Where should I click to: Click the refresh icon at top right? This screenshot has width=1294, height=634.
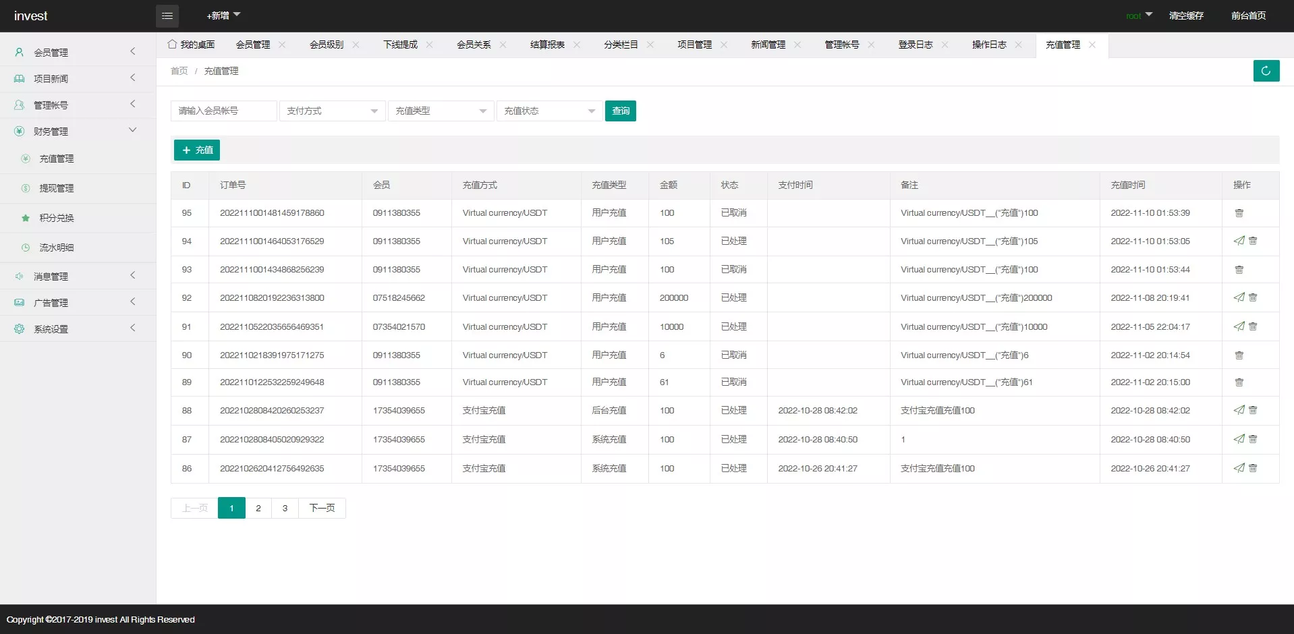pos(1266,70)
